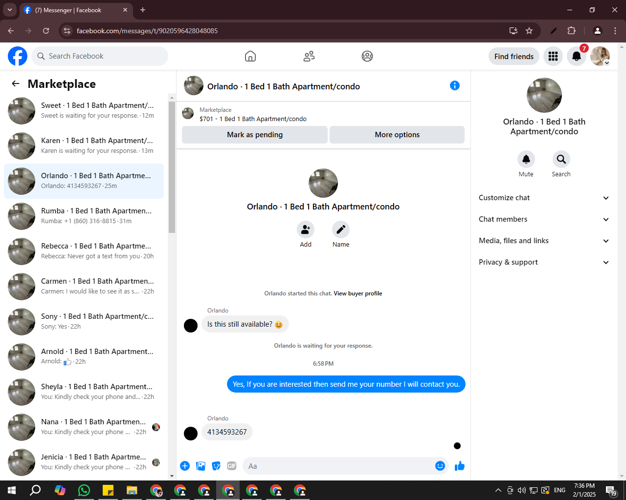The image size is (626, 500).
Task: Expand Media, files and links section
Action: pos(544,241)
